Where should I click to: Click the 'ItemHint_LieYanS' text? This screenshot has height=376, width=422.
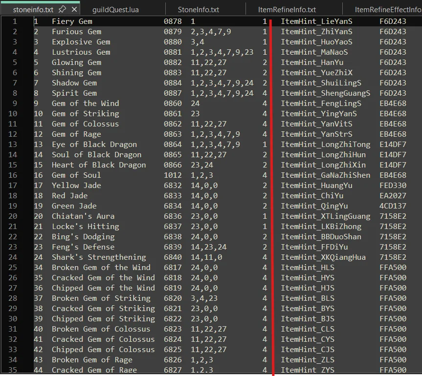[316, 21]
